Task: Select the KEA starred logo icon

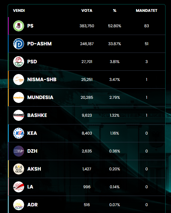Action: (x=19, y=133)
